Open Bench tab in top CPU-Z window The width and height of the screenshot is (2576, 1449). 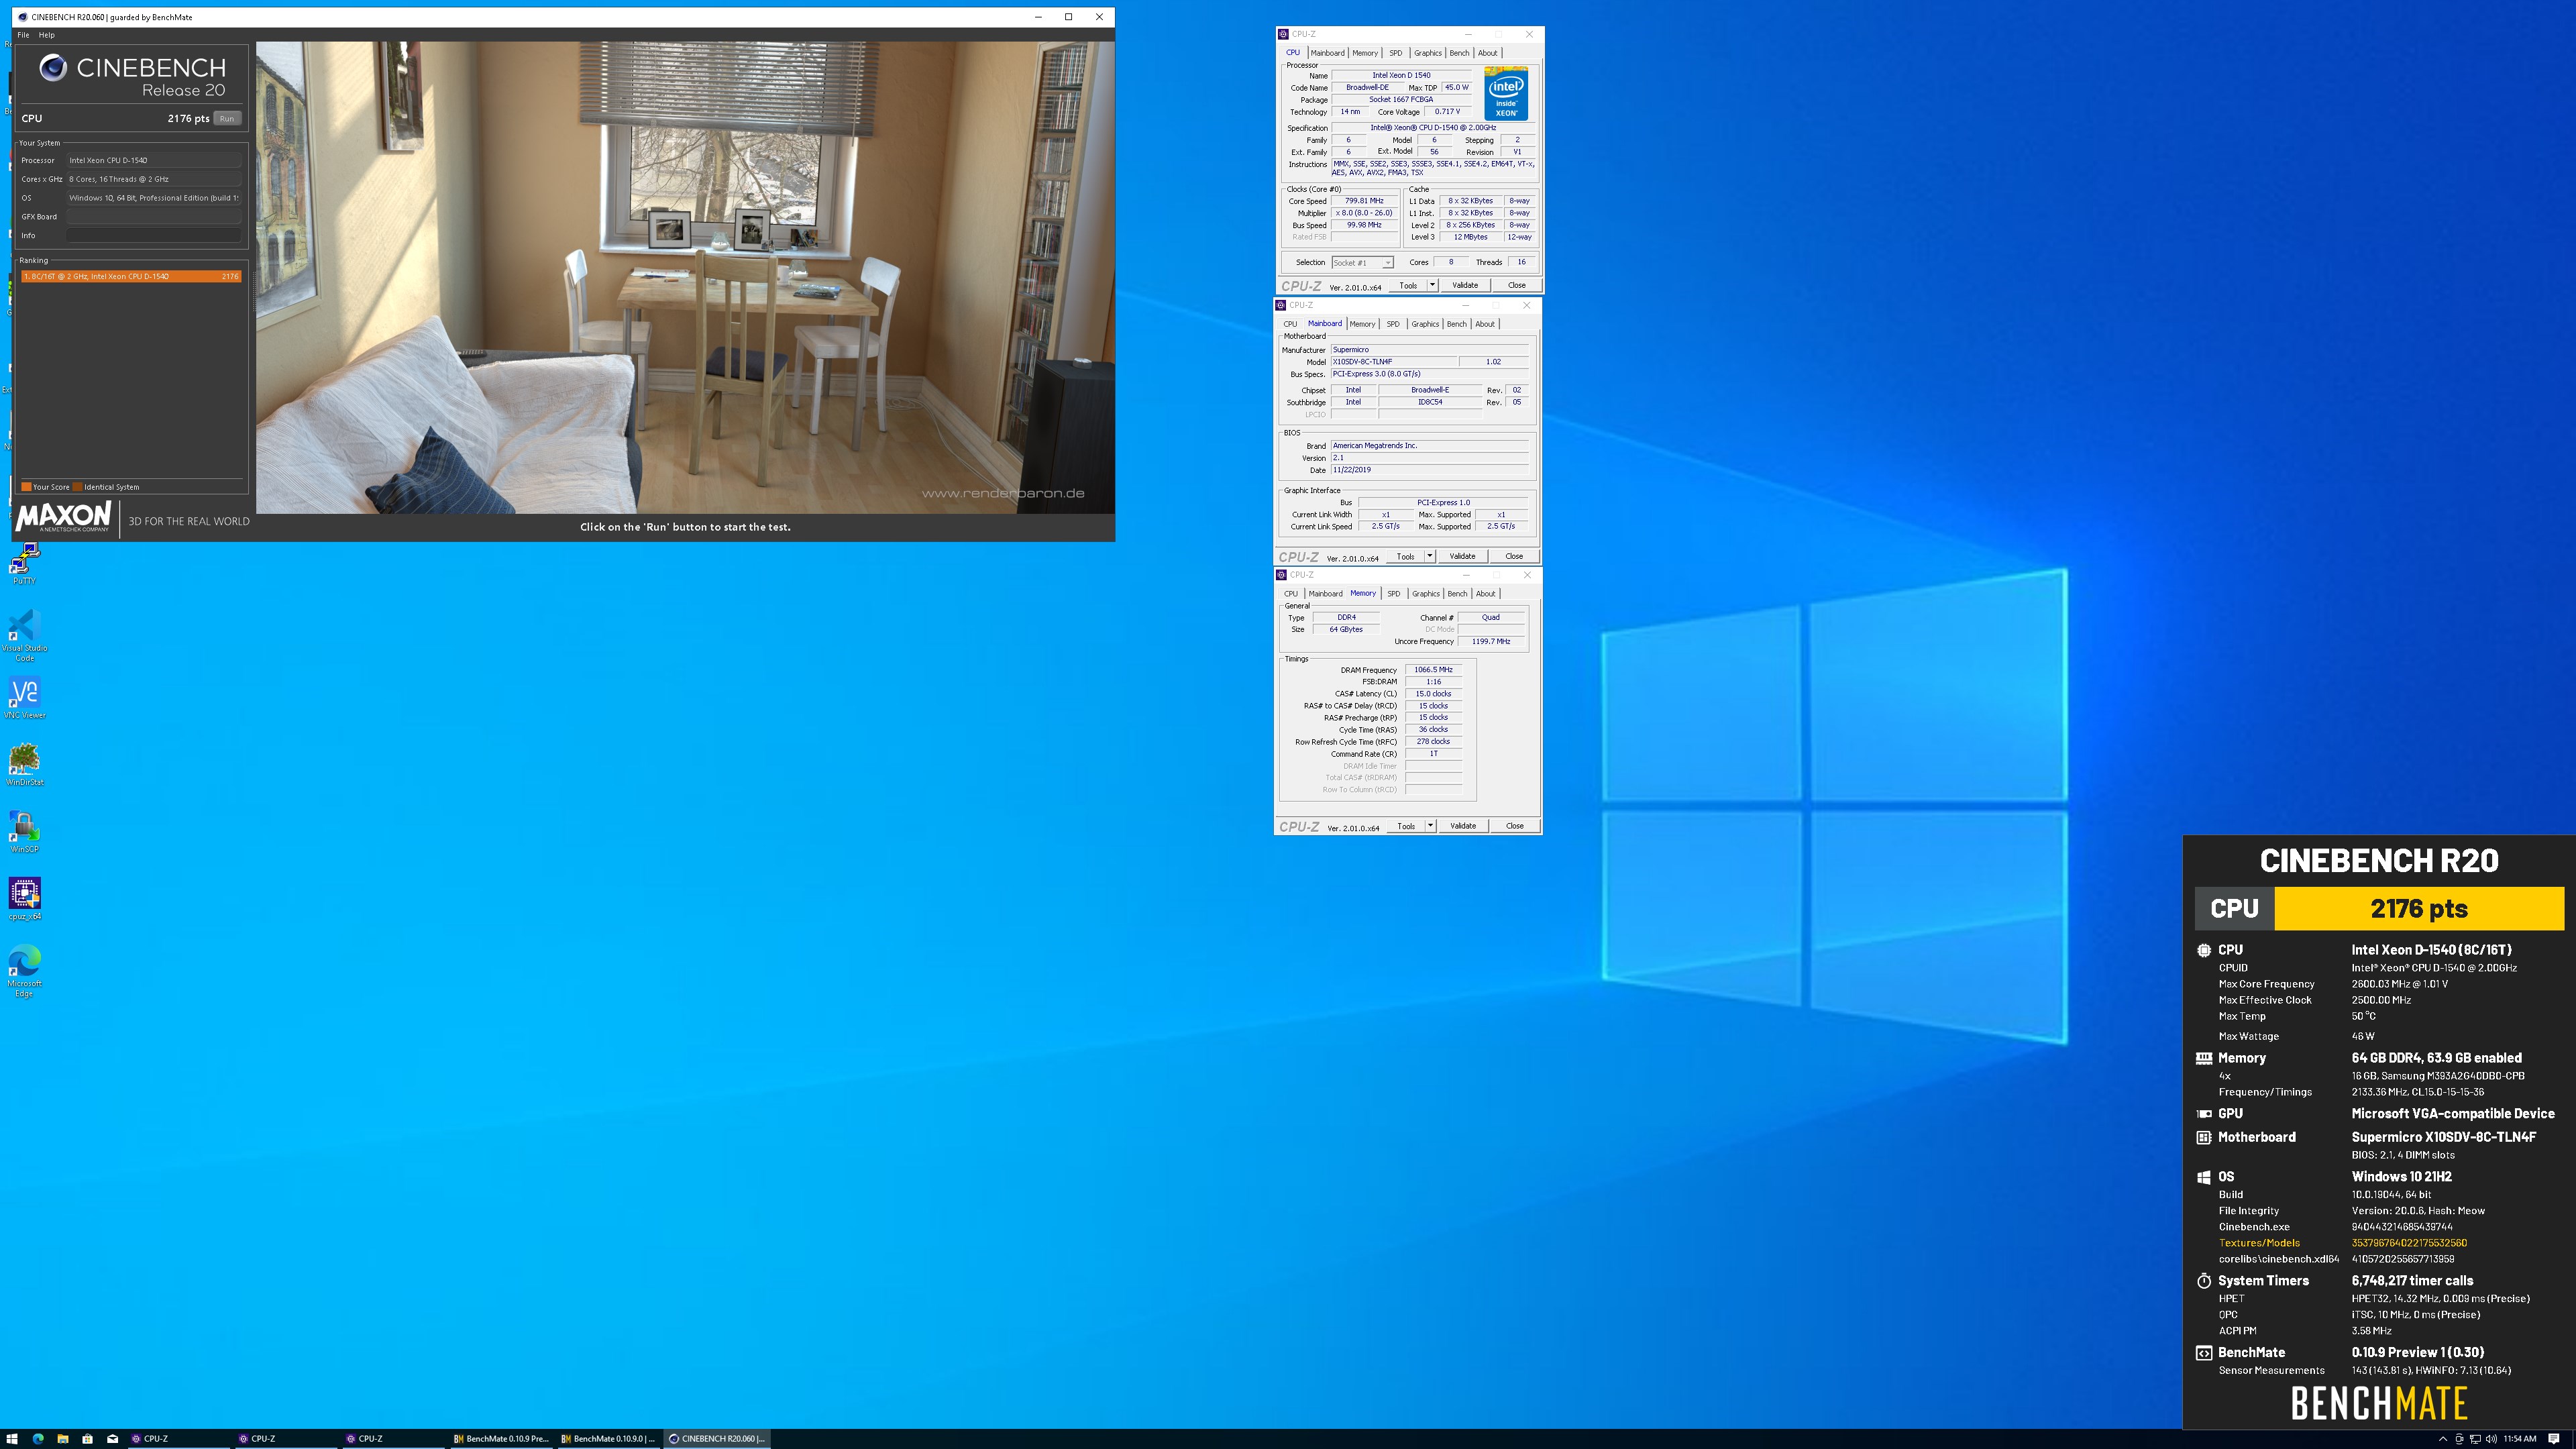pos(1459,53)
